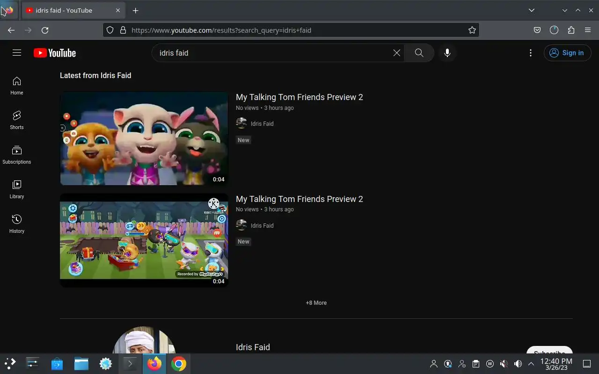Open Dolphin file manager from taskbar
This screenshot has height=374, width=599.
coord(81,364)
